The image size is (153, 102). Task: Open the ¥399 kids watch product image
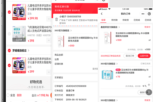(x=19, y=65)
